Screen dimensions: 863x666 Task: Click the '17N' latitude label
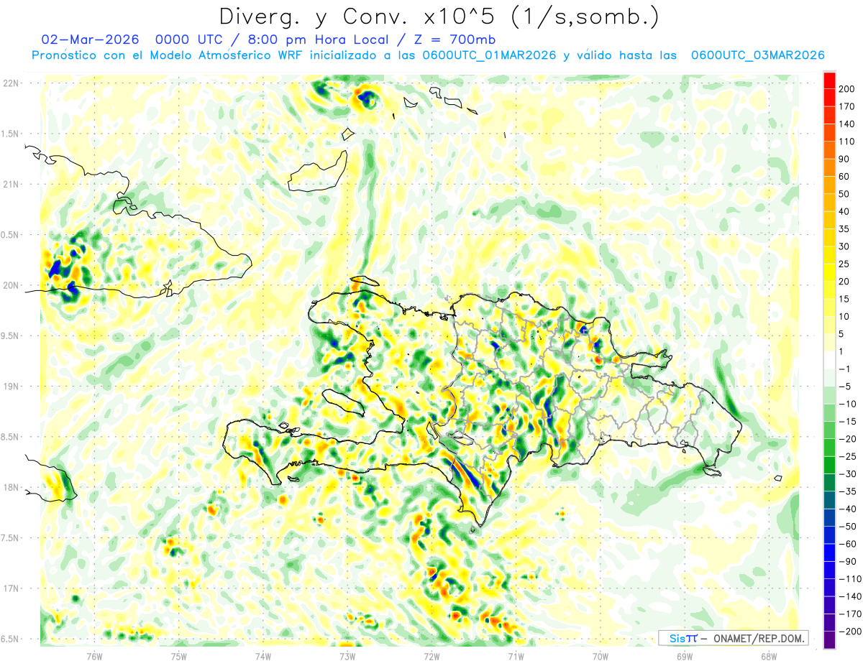point(11,588)
